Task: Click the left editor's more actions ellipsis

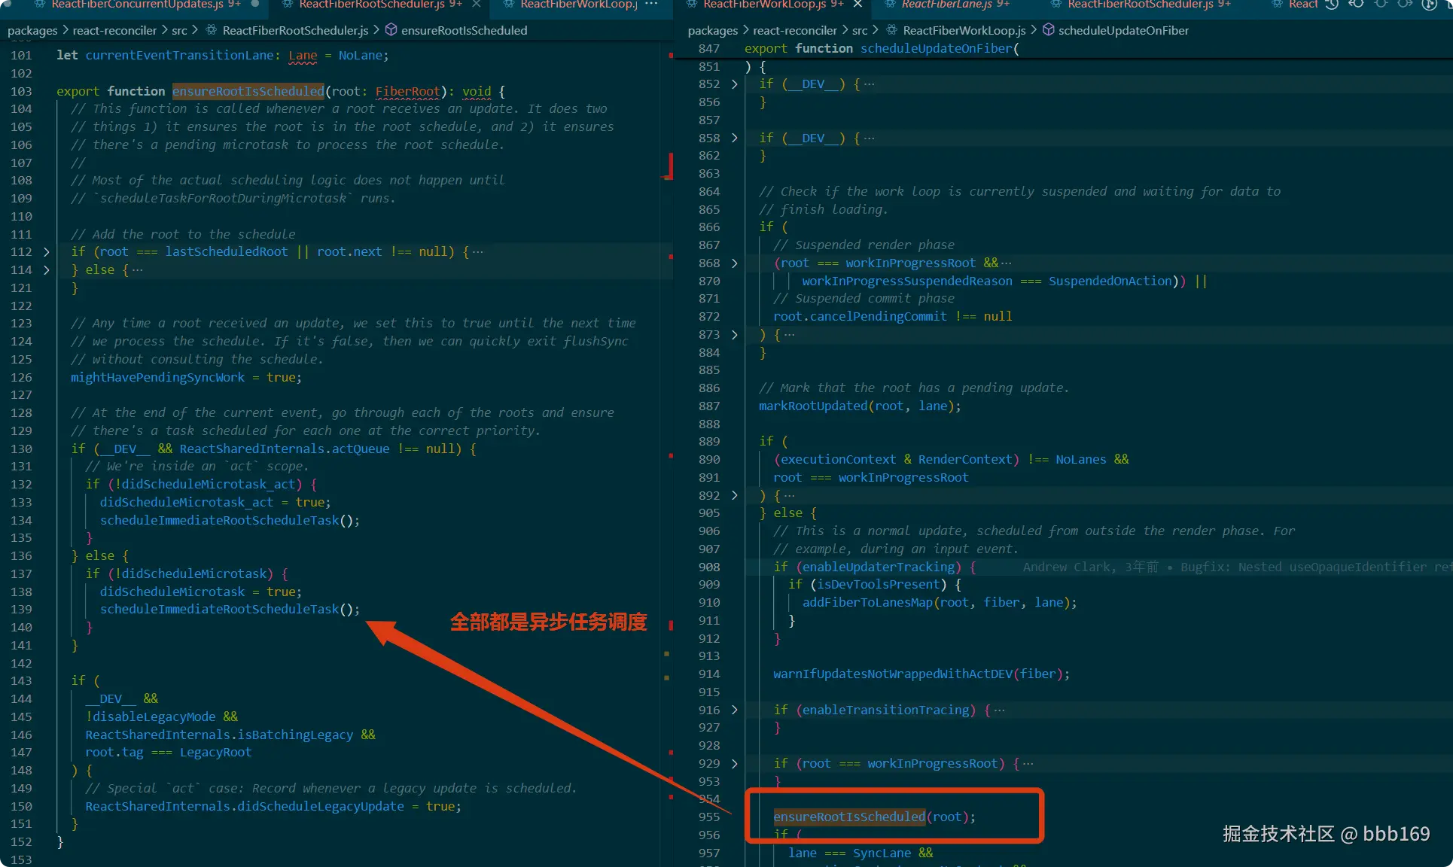Action: (x=651, y=5)
